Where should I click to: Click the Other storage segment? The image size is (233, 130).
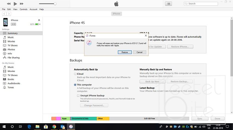[x=103, y=119]
